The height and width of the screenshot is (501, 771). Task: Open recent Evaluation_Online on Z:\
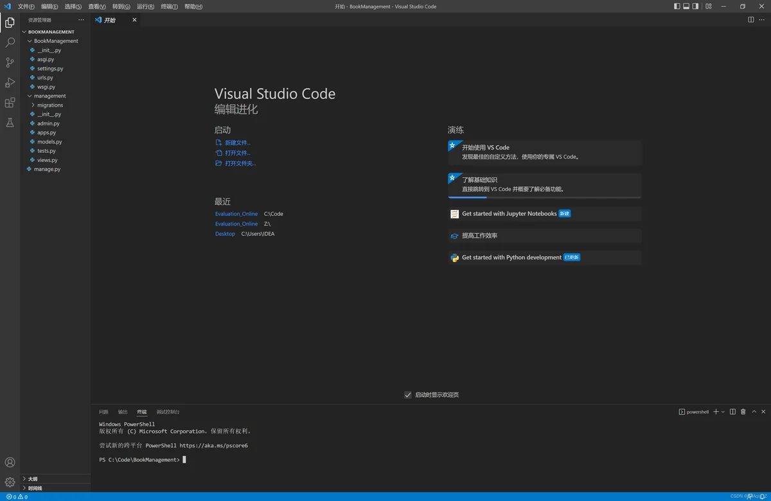point(236,224)
